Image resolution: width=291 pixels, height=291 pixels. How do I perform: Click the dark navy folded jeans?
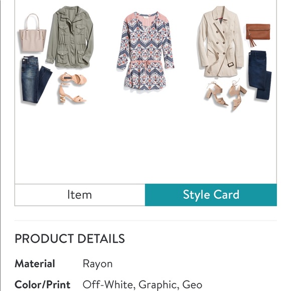[260, 75]
